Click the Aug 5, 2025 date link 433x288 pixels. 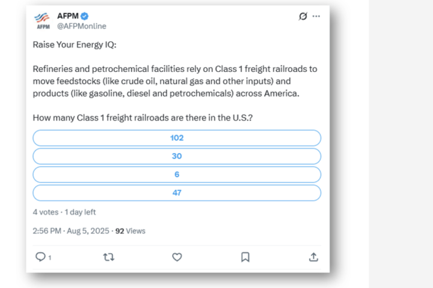click(x=88, y=231)
